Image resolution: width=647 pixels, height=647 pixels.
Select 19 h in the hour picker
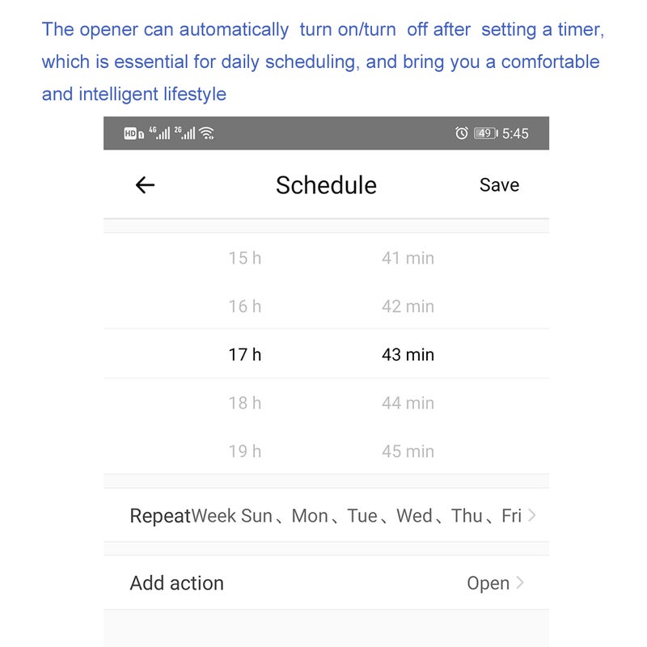point(245,451)
